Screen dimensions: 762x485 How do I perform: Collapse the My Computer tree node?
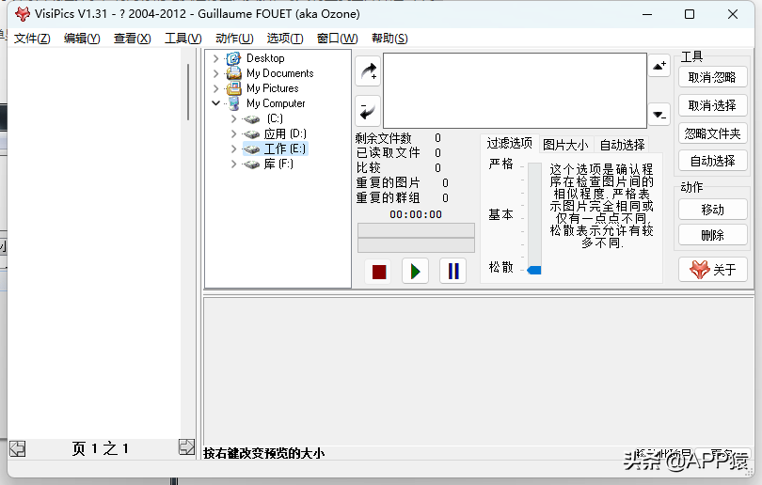pyautogui.click(x=216, y=103)
